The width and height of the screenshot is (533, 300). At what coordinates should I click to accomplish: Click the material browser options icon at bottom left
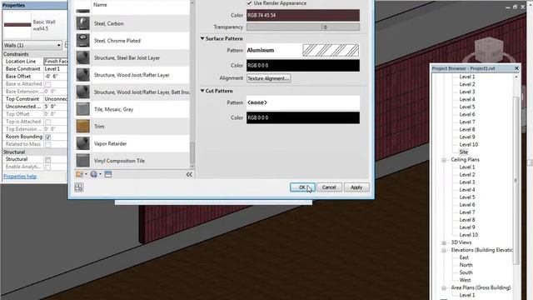pos(79,187)
